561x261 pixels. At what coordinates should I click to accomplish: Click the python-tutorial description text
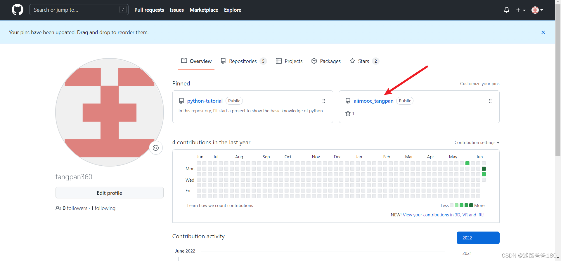click(251, 111)
